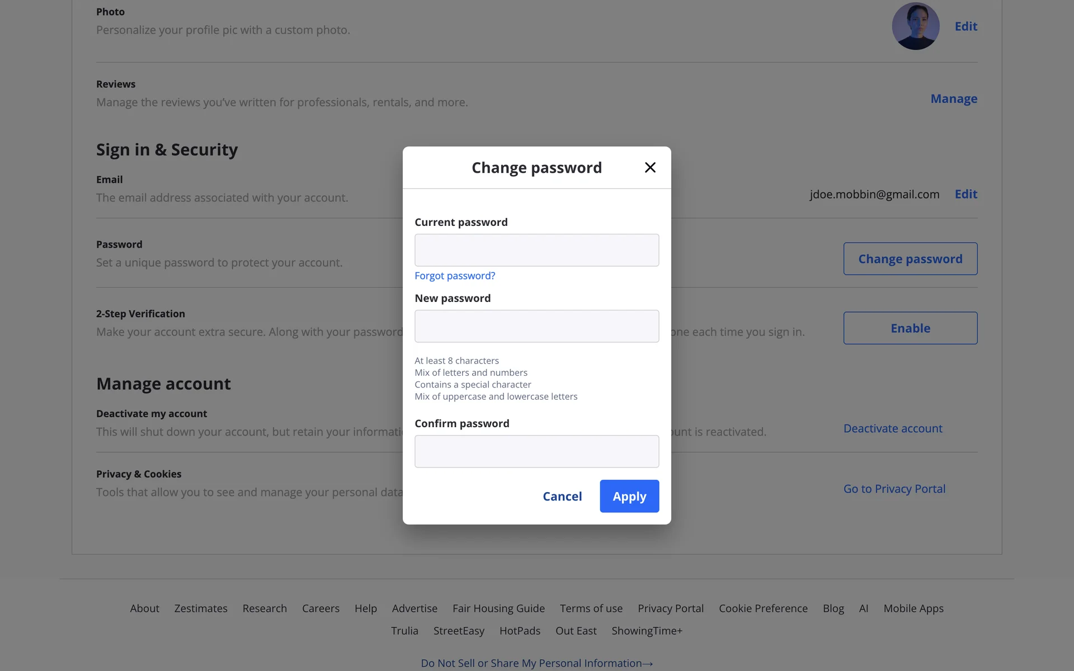This screenshot has height=671, width=1074.
Task: Open the Mobile Apps footer link
Action: (913, 608)
